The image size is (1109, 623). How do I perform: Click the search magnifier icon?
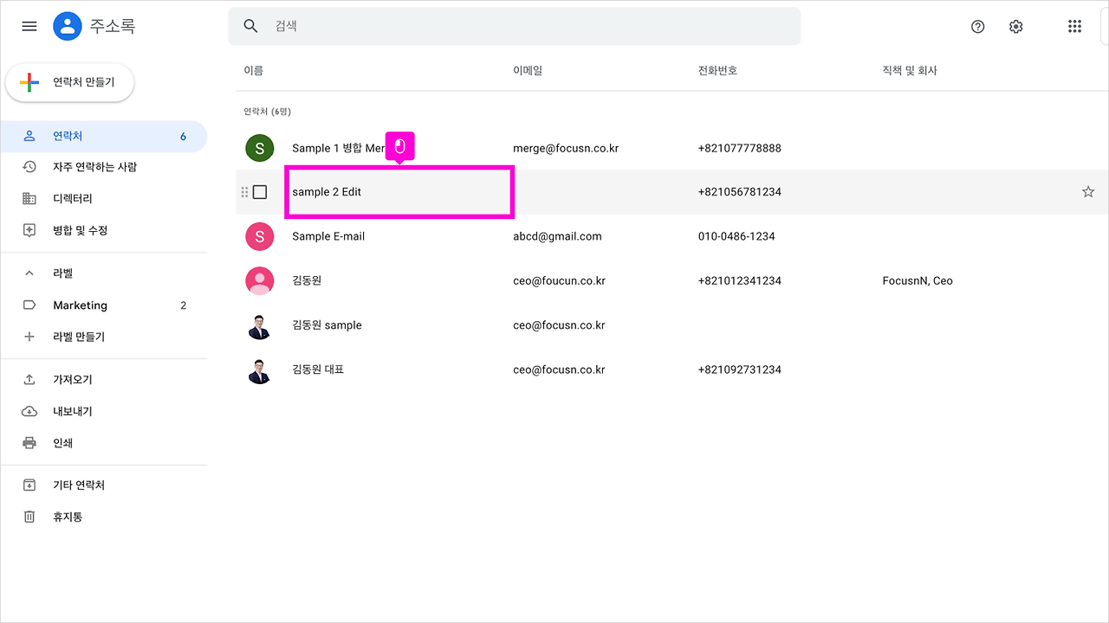250,26
